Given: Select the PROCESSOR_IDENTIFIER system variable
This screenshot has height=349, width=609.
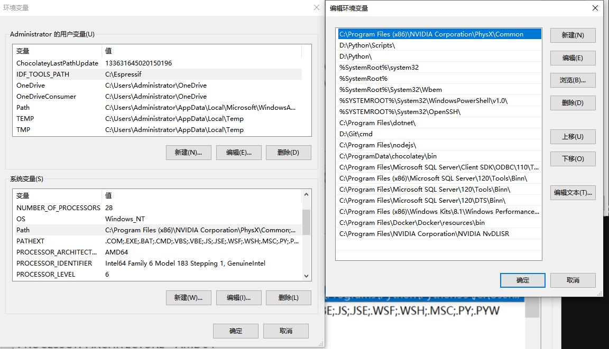Looking at the screenshot, I should (158, 263).
